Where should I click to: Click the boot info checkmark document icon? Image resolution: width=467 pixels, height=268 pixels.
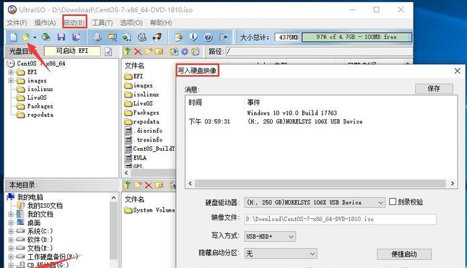click(109, 52)
